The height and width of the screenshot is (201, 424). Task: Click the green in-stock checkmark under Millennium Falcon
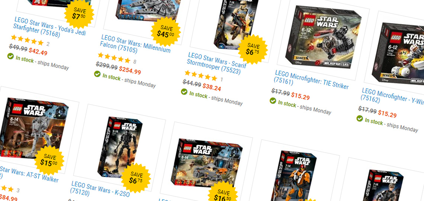(x=97, y=74)
